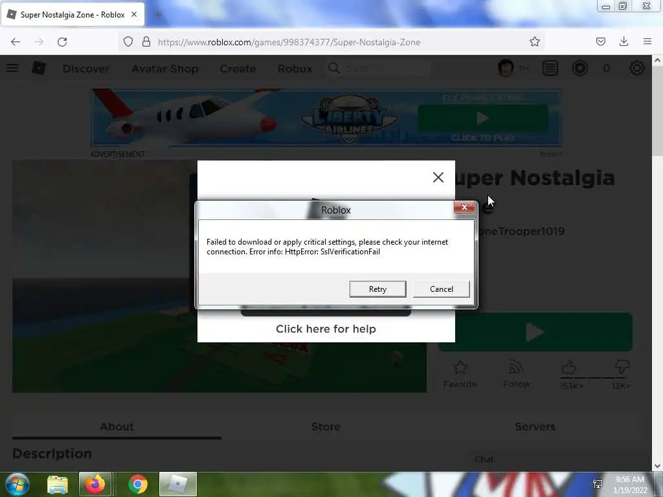The width and height of the screenshot is (663, 497).
Task: Open the Roblox hamburger side menu
Action: pos(12,68)
